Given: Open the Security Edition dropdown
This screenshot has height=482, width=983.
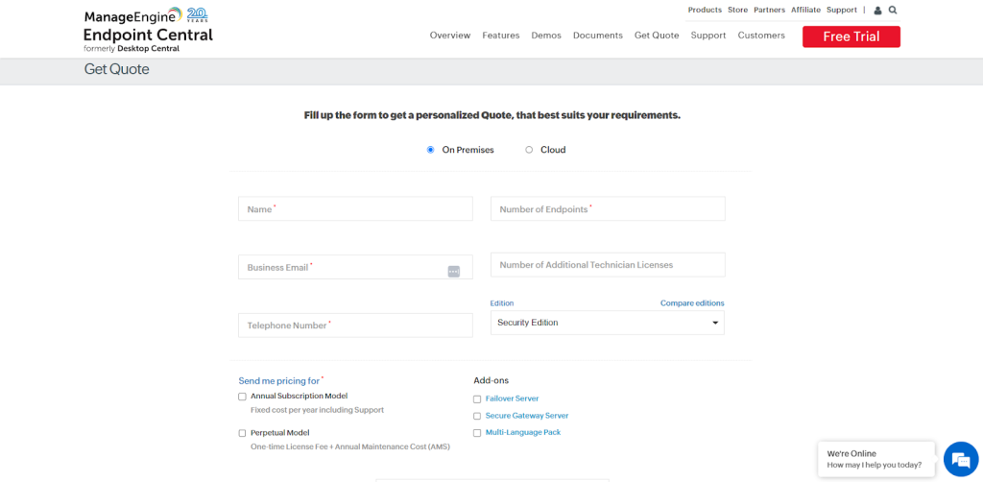Looking at the screenshot, I should click(608, 323).
